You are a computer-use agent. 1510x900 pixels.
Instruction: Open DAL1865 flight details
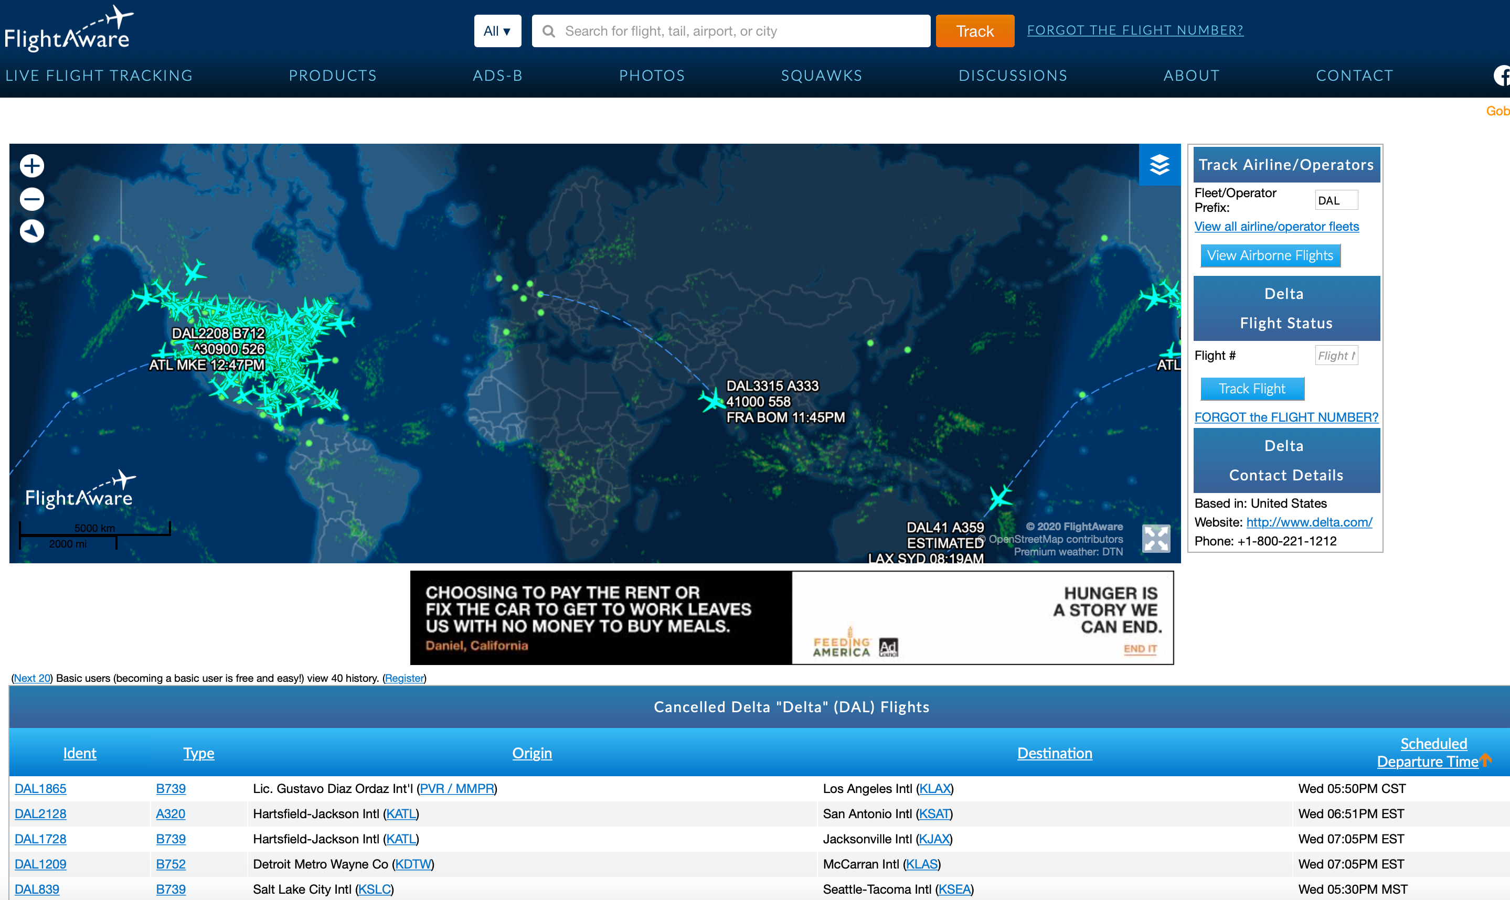click(40, 788)
